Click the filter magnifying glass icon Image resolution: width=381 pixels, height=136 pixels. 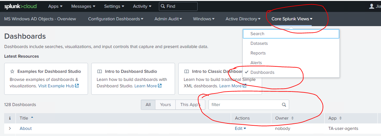coord(284,105)
